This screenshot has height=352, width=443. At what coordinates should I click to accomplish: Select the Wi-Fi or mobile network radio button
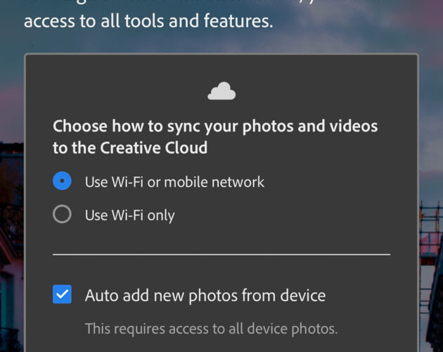tap(62, 181)
